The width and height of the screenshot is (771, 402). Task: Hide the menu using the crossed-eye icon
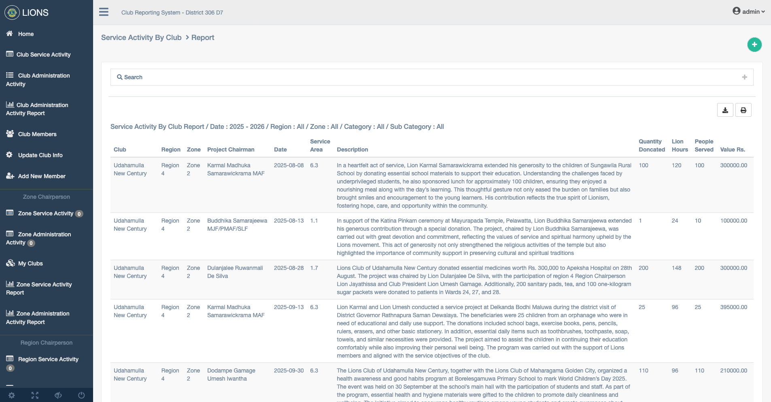click(58, 395)
